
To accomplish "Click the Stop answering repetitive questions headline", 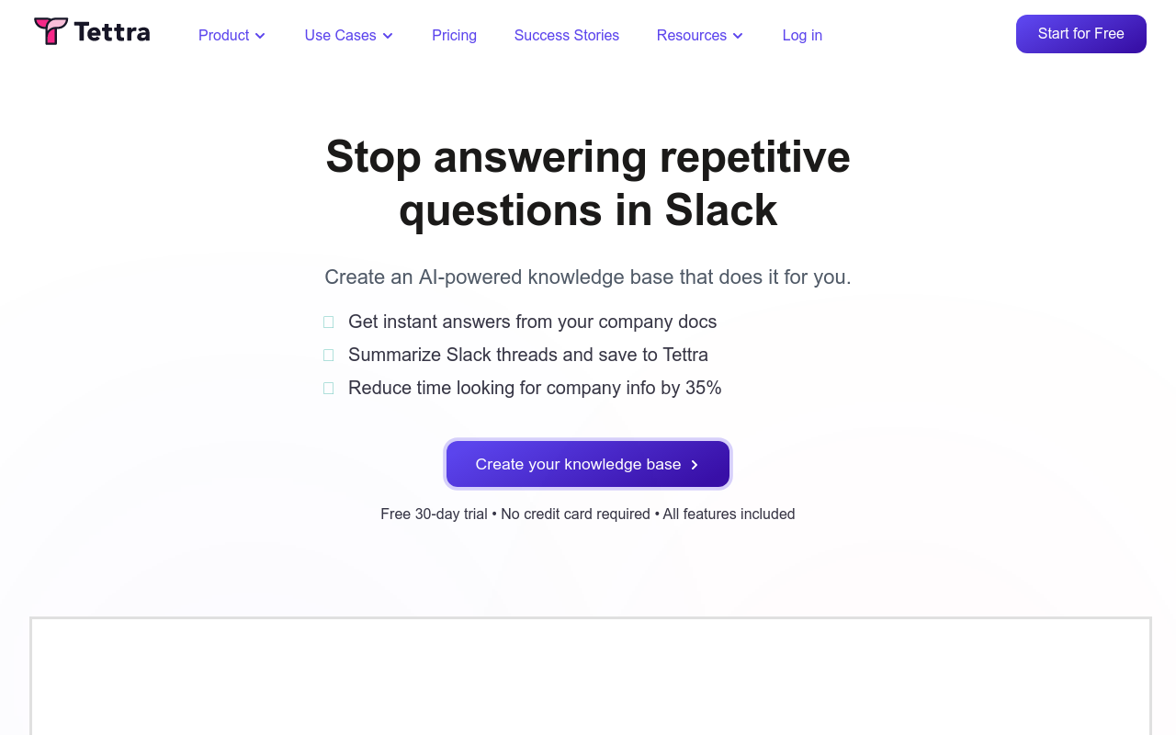I will pos(588,183).
